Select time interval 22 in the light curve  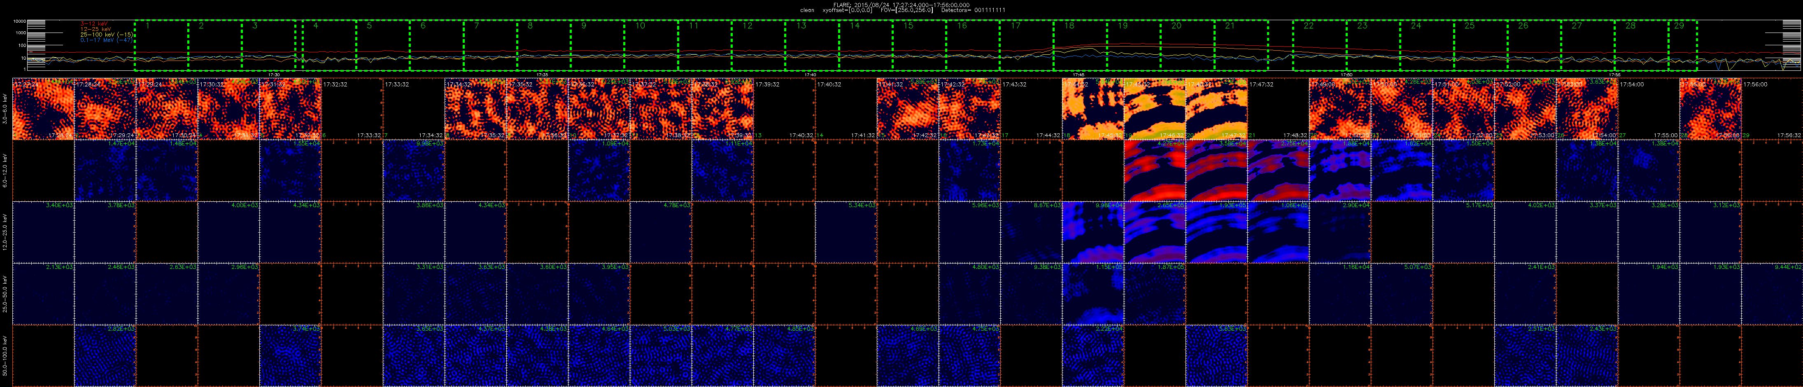point(1320,45)
